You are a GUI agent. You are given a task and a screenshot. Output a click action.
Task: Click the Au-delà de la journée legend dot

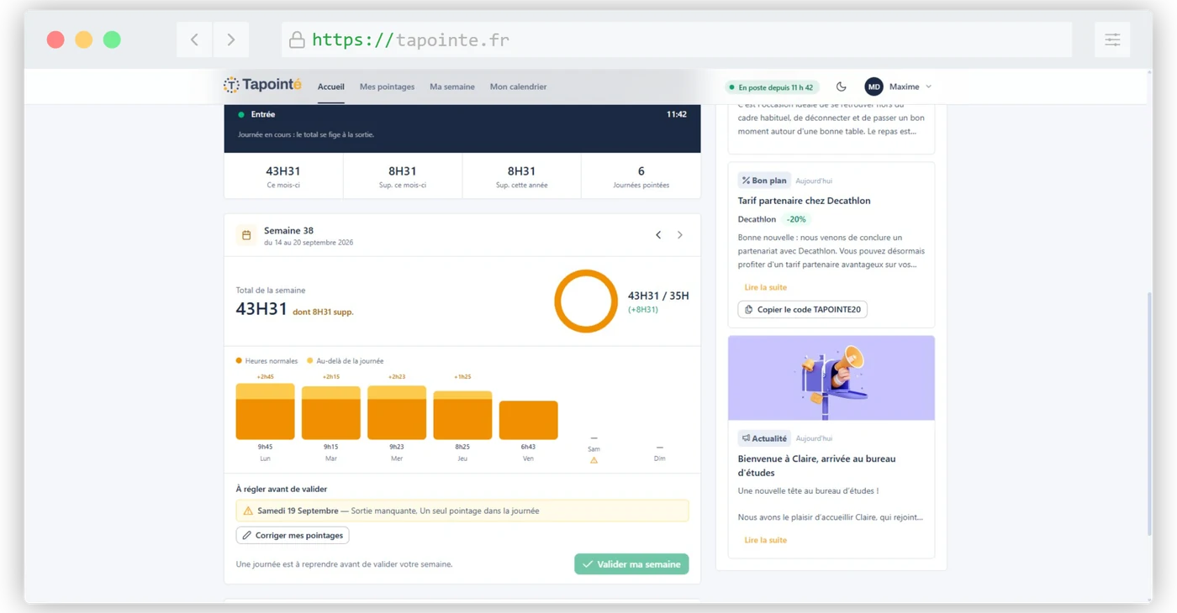(x=310, y=361)
